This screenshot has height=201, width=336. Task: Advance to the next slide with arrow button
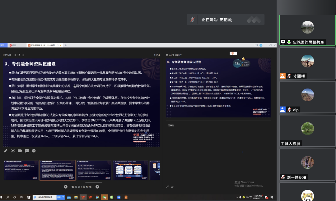(97, 187)
